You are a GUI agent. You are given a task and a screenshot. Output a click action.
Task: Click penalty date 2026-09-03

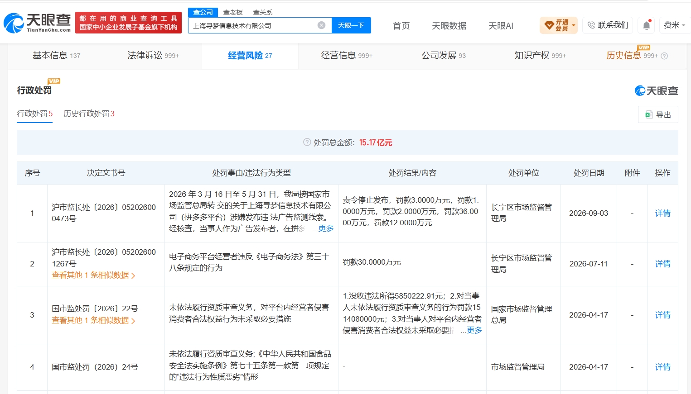[x=589, y=213]
